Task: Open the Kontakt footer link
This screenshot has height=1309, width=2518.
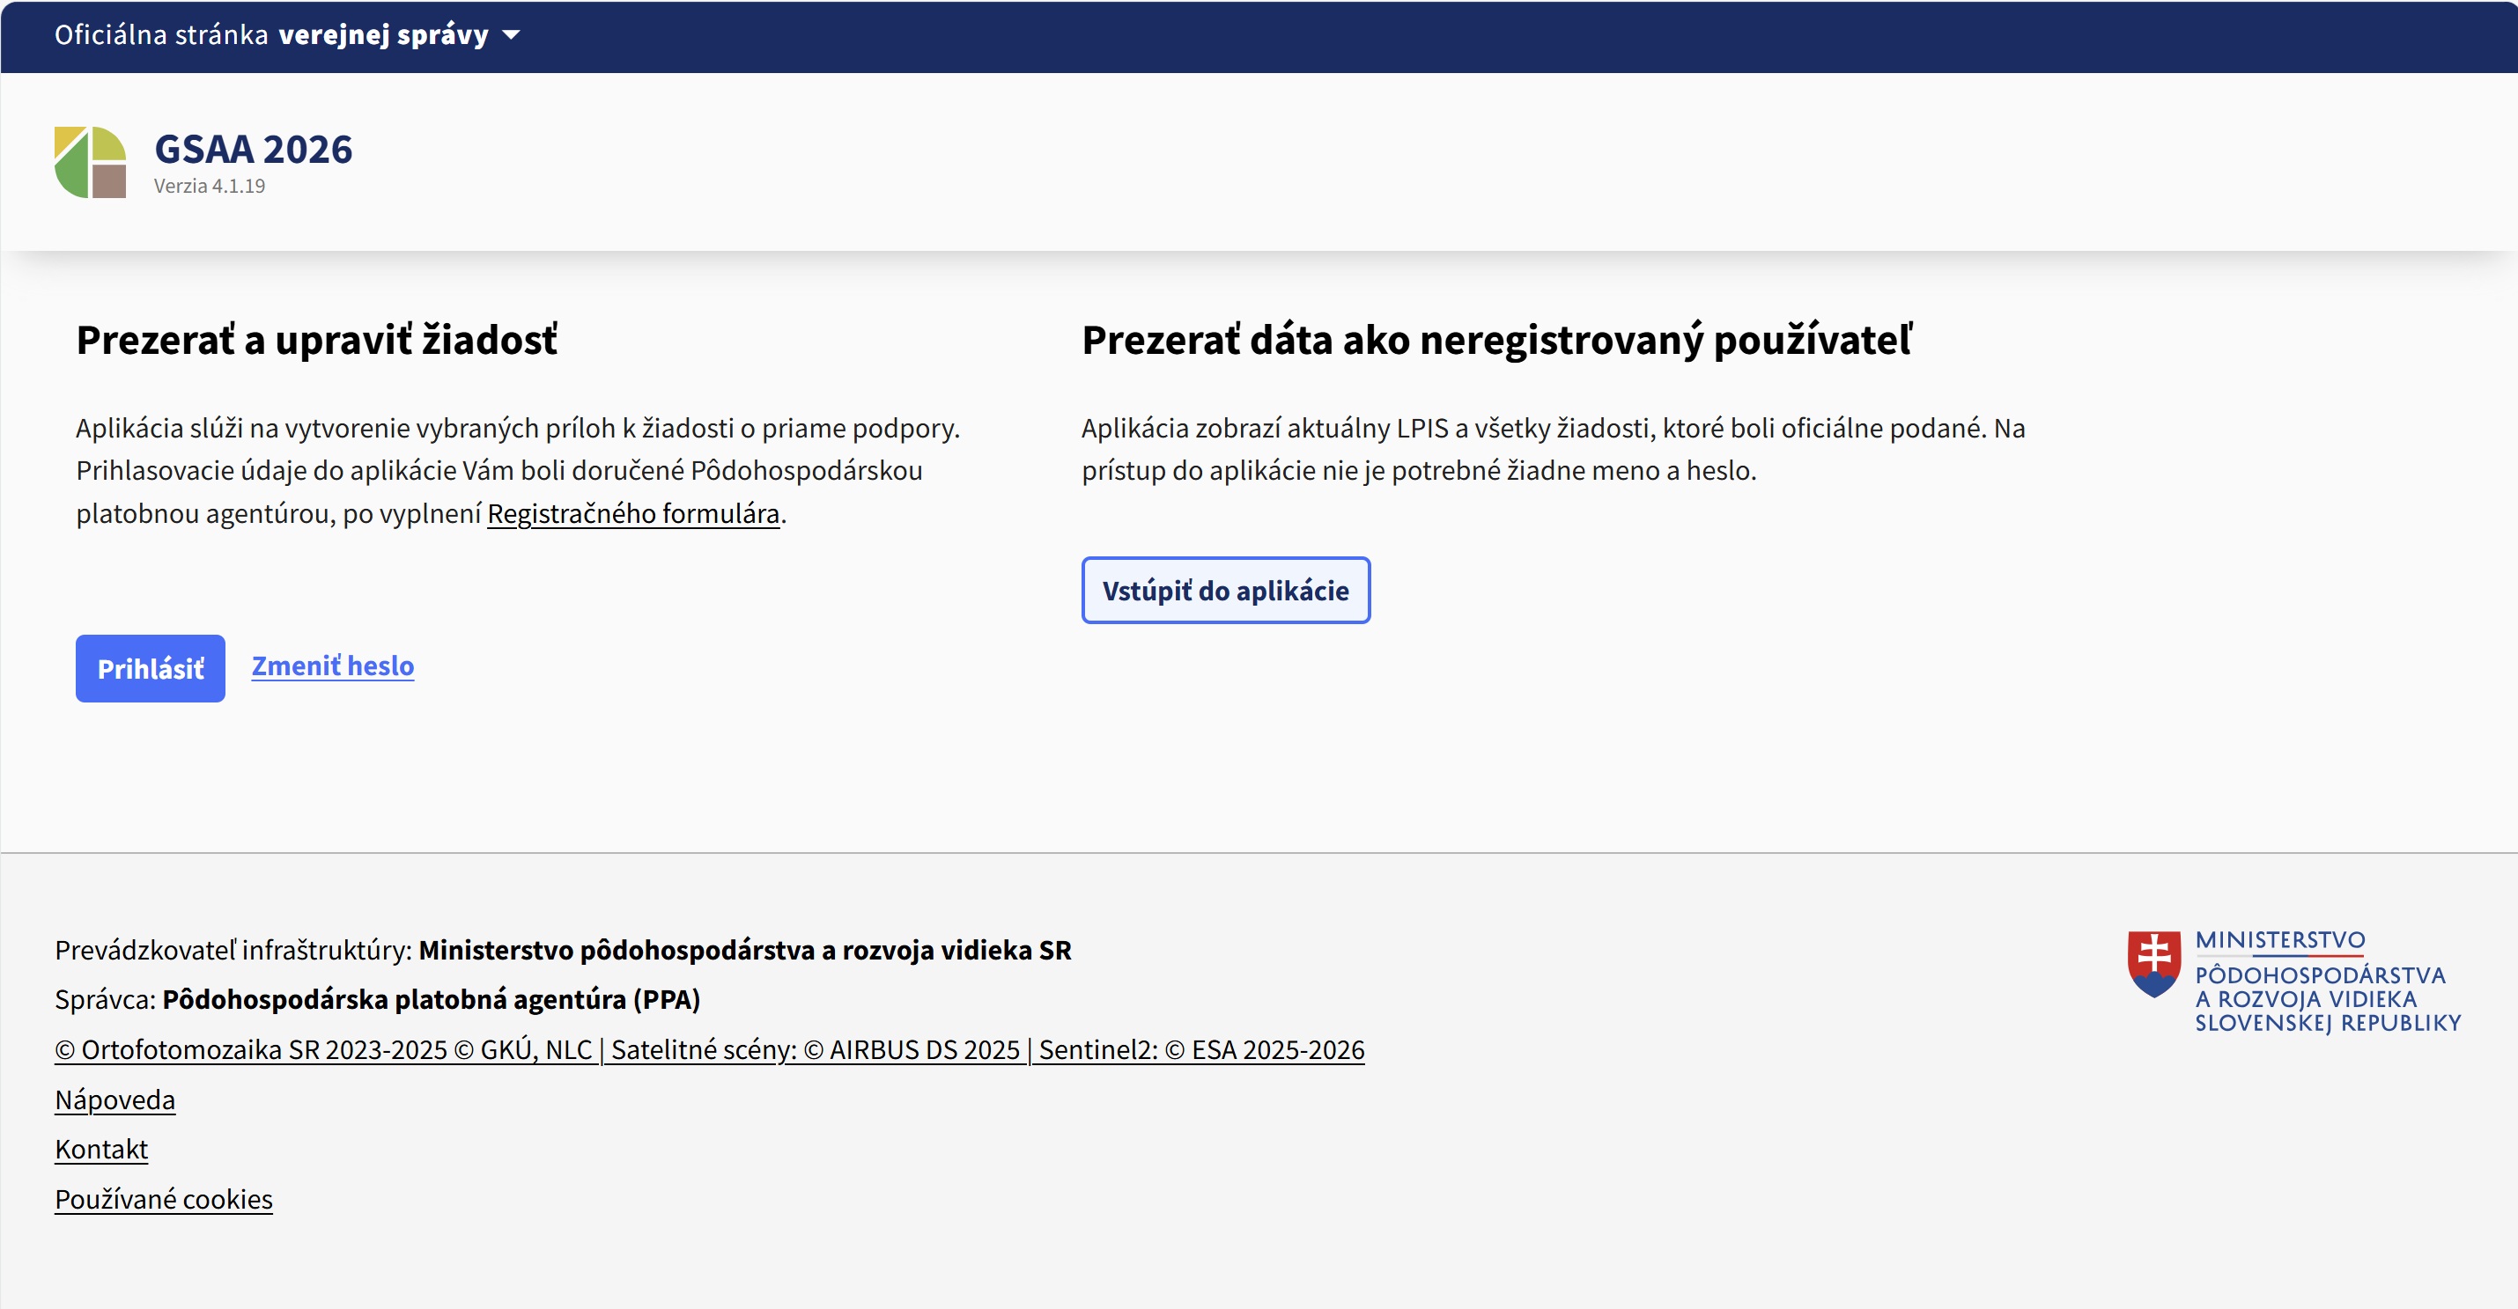Action: pyautogui.click(x=101, y=1149)
